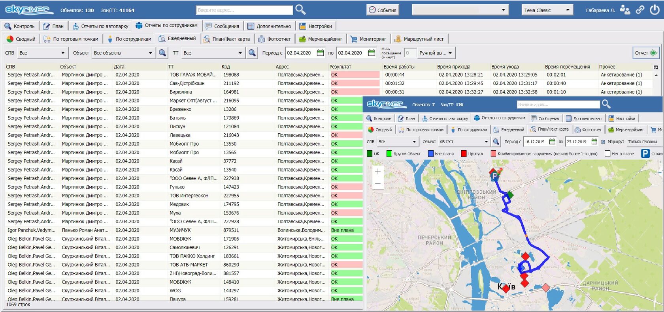Toggle the Маршрут checkbox on map panel
The width and height of the screenshot is (664, 312).
[x=603, y=142]
